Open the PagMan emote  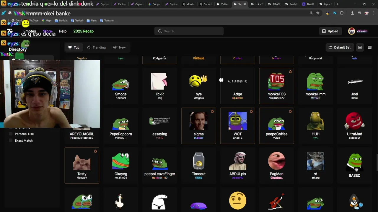(277, 165)
